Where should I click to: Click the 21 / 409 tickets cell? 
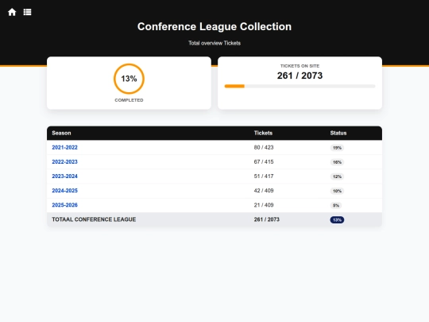click(x=264, y=205)
